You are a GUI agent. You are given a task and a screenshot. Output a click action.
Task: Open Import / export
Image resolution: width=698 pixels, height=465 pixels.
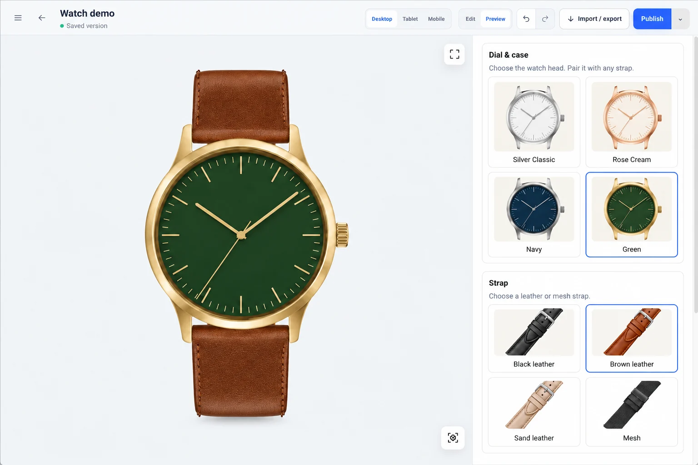pyautogui.click(x=594, y=19)
